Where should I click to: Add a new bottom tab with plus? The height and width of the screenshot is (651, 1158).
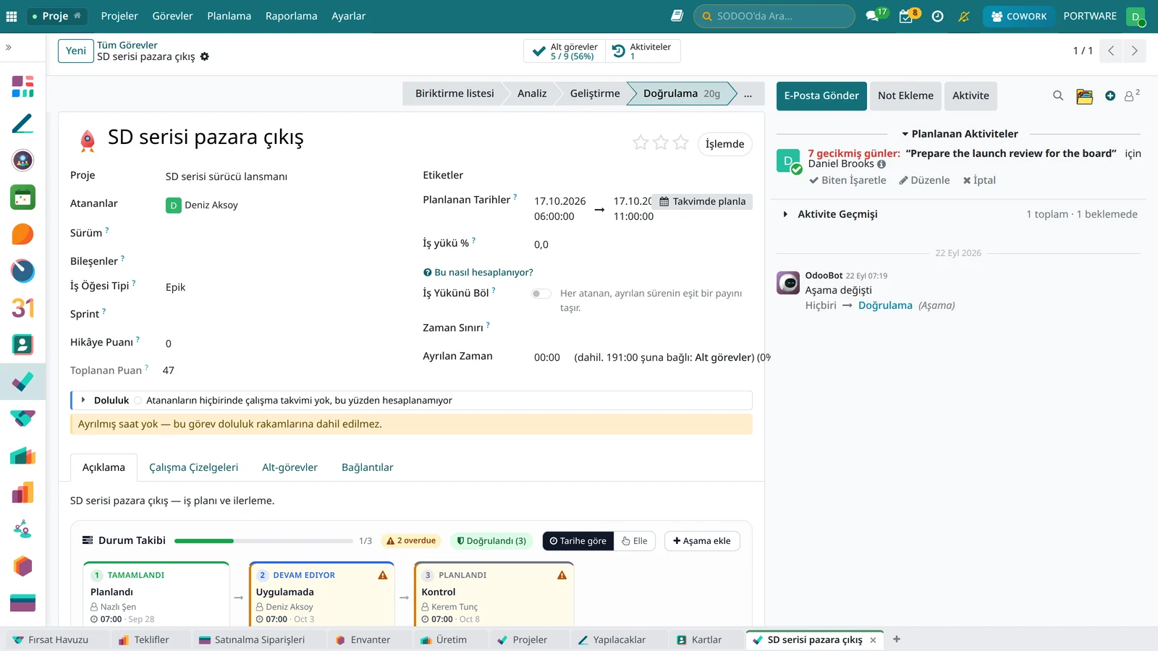(x=897, y=639)
